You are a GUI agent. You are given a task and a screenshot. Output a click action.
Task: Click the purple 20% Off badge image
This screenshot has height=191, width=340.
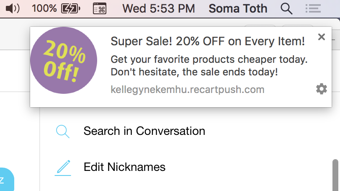click(64, 60)
